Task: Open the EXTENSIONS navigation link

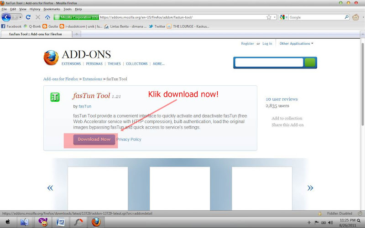Action: [x=71, y=64]
